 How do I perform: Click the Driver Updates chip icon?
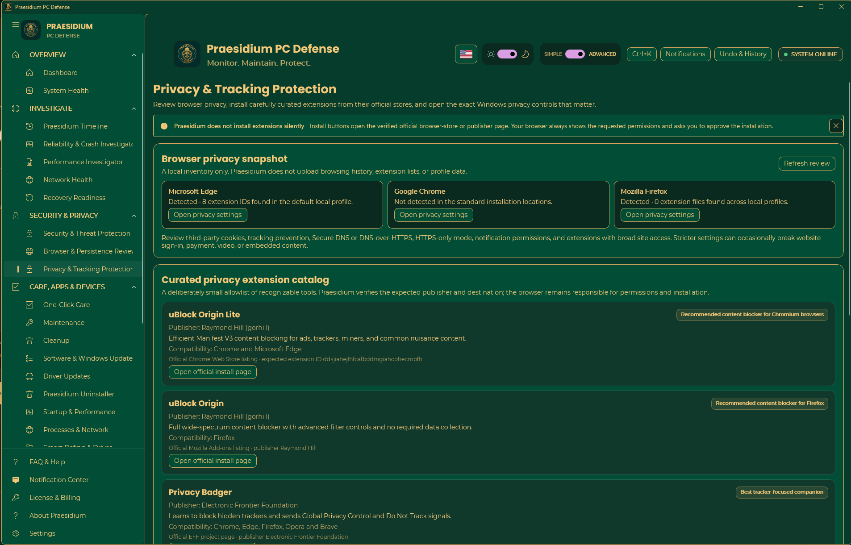point(29,376)
